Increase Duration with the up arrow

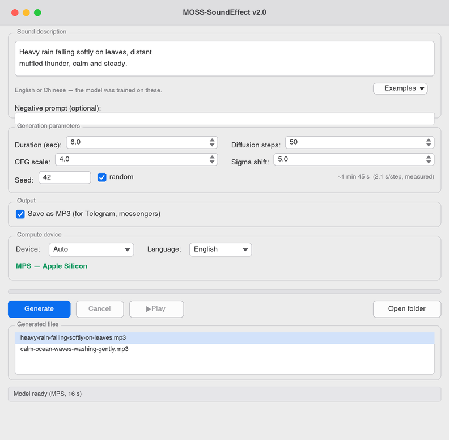[x=212, y=140]
